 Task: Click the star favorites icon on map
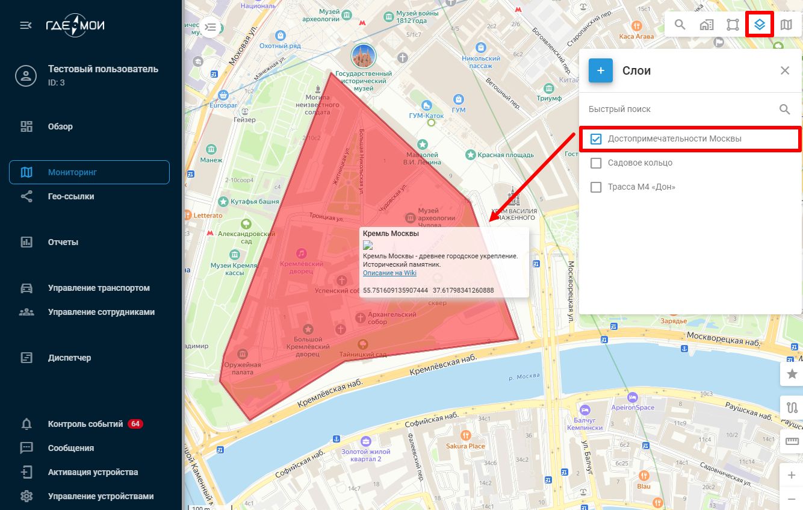(x=792, y=374)
